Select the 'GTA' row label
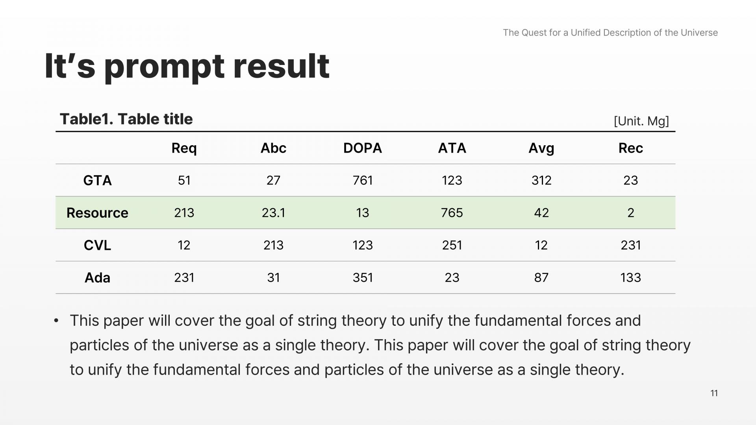 (97, 181)
